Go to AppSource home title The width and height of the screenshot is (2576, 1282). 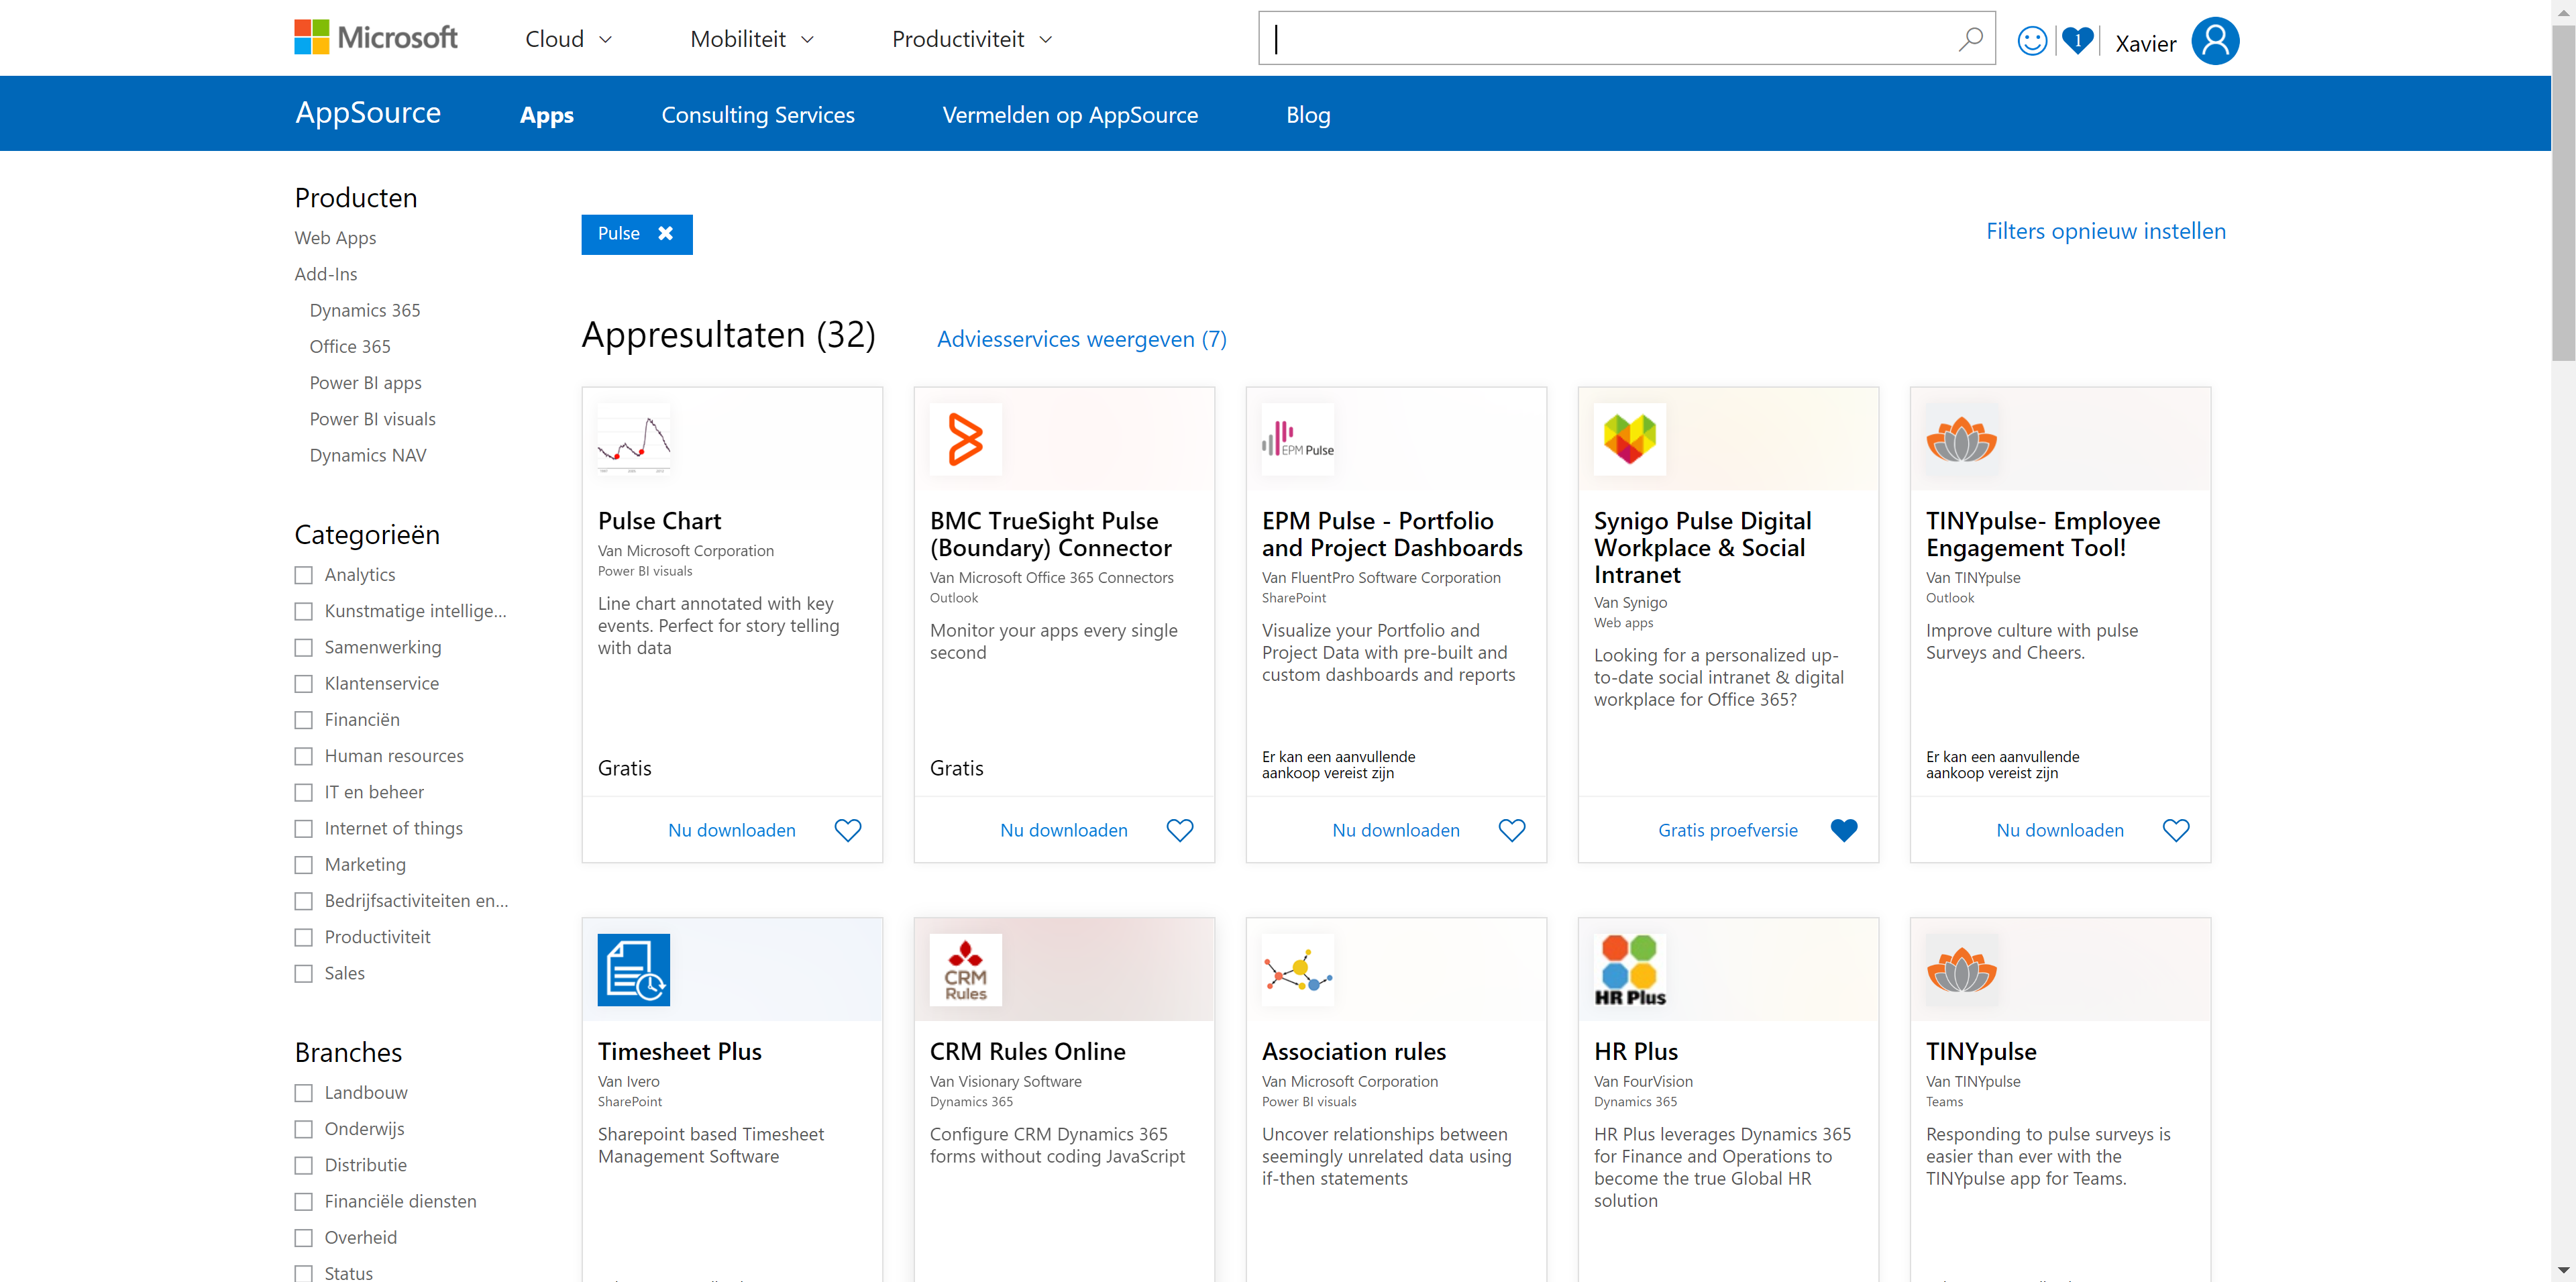click(x=368, y=112)
